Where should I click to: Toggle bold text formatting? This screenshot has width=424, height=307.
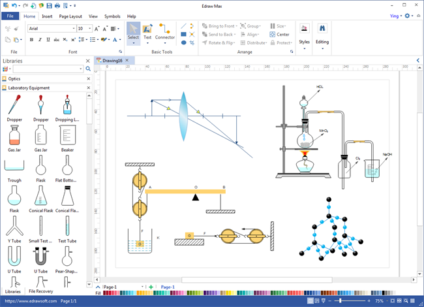31,40
